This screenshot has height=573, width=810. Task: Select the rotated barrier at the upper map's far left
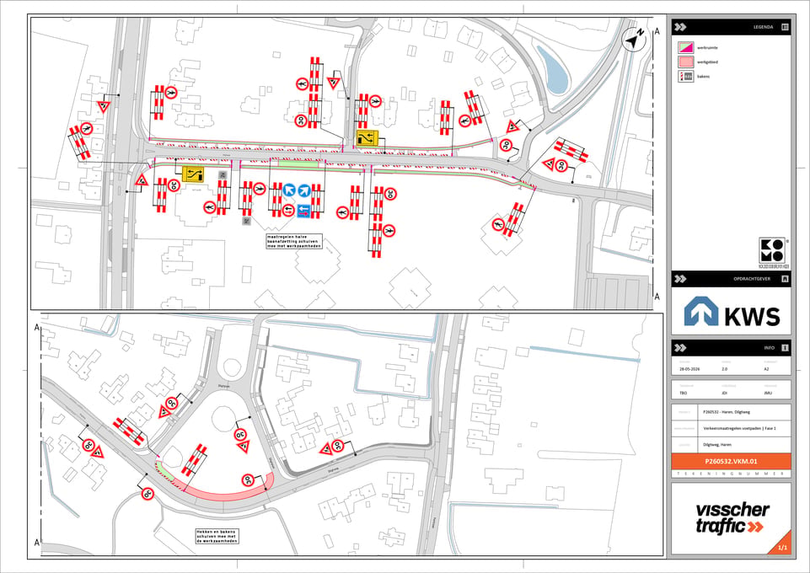tap(79, 141)
